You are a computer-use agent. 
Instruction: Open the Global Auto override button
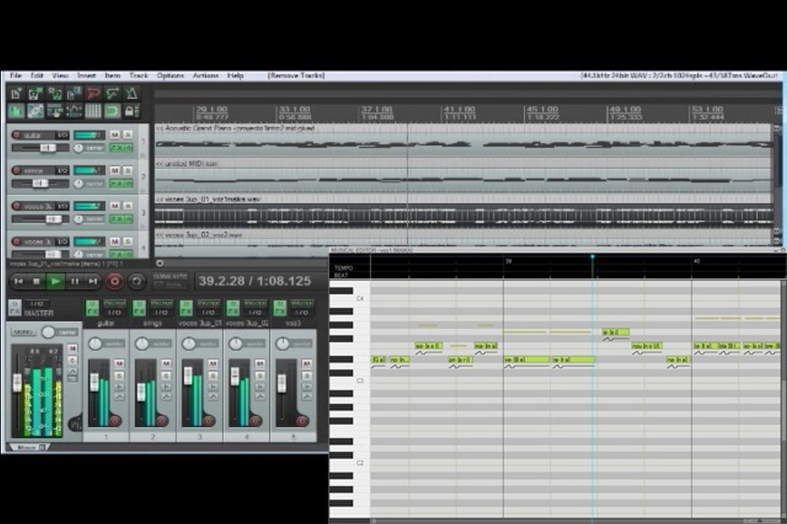point(170,281)
